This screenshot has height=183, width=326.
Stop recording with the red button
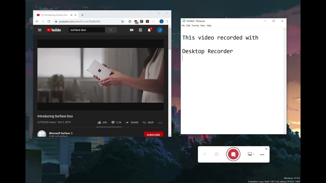point(233,154)
